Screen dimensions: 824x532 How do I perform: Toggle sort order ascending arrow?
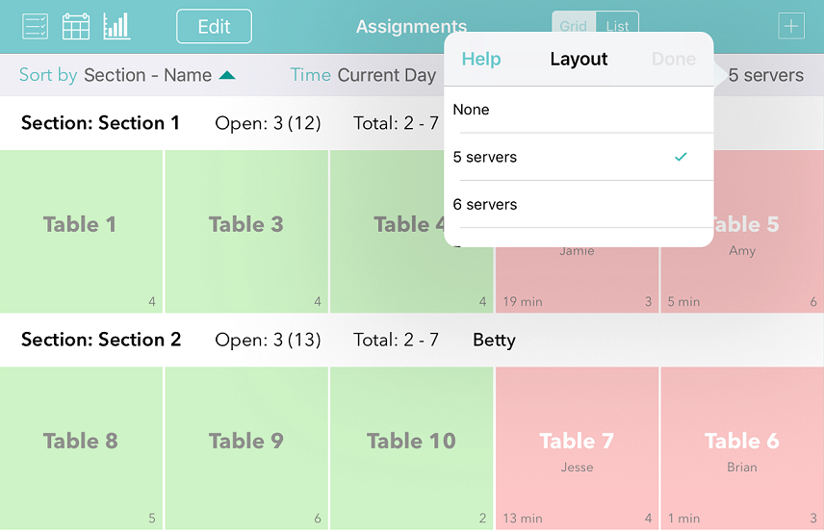pos(227,75)
